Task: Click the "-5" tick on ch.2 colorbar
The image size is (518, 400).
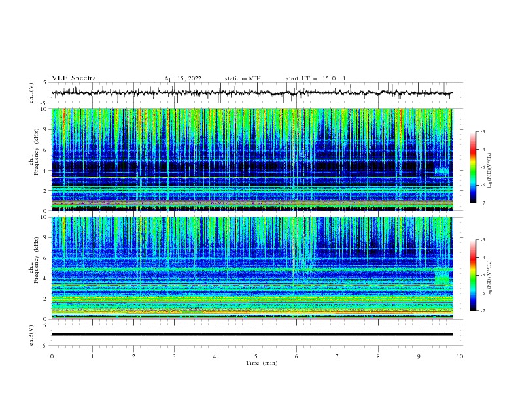Action: point(482,275)
